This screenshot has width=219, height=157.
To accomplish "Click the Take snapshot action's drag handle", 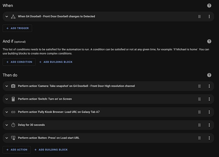I will coord(200,86).
